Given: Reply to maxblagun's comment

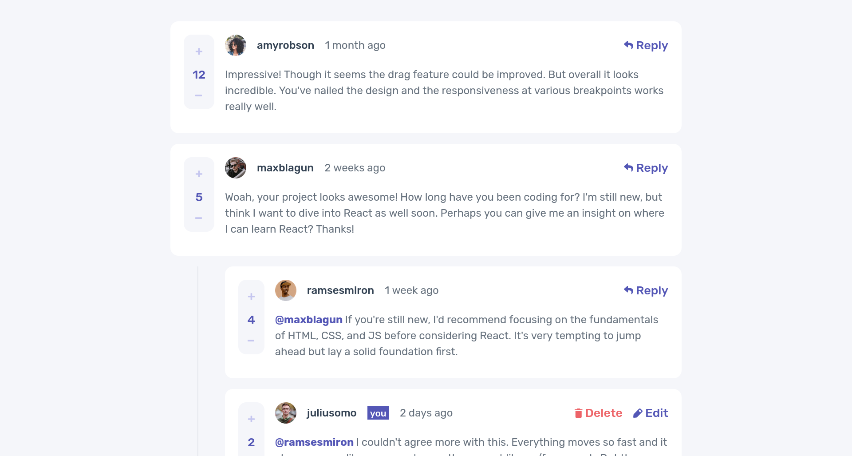Looking at the screenshot, I should 646,167.
